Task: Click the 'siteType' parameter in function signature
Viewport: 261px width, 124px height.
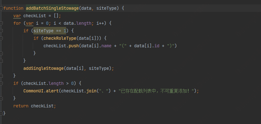Action: pos(106,8)
